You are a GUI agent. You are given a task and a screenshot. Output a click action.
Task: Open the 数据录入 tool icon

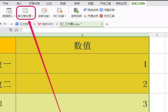pos(9,11)
